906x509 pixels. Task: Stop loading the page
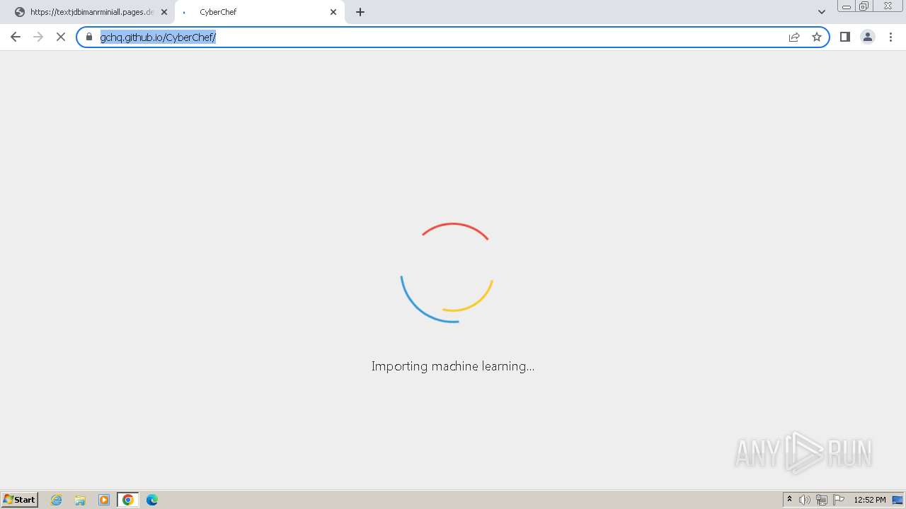click(x=61, y=37)
